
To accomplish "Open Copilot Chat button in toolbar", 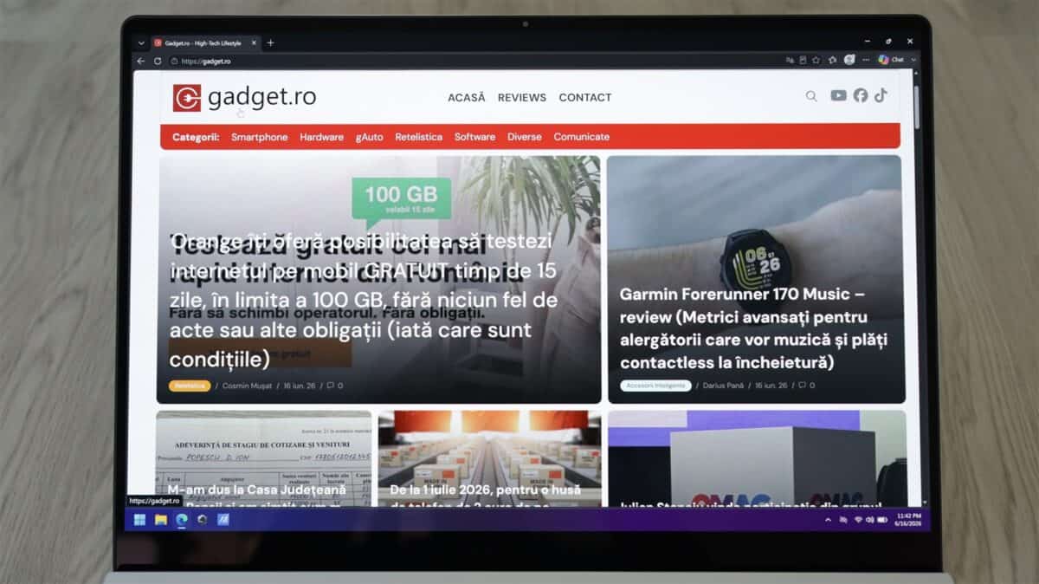I will (892, 60).
